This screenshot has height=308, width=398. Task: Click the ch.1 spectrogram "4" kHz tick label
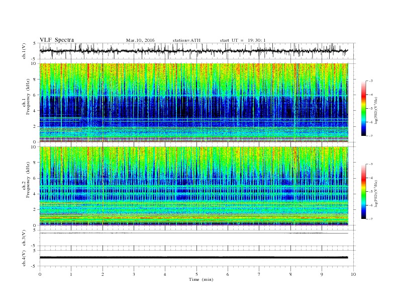tap(35, 111)
